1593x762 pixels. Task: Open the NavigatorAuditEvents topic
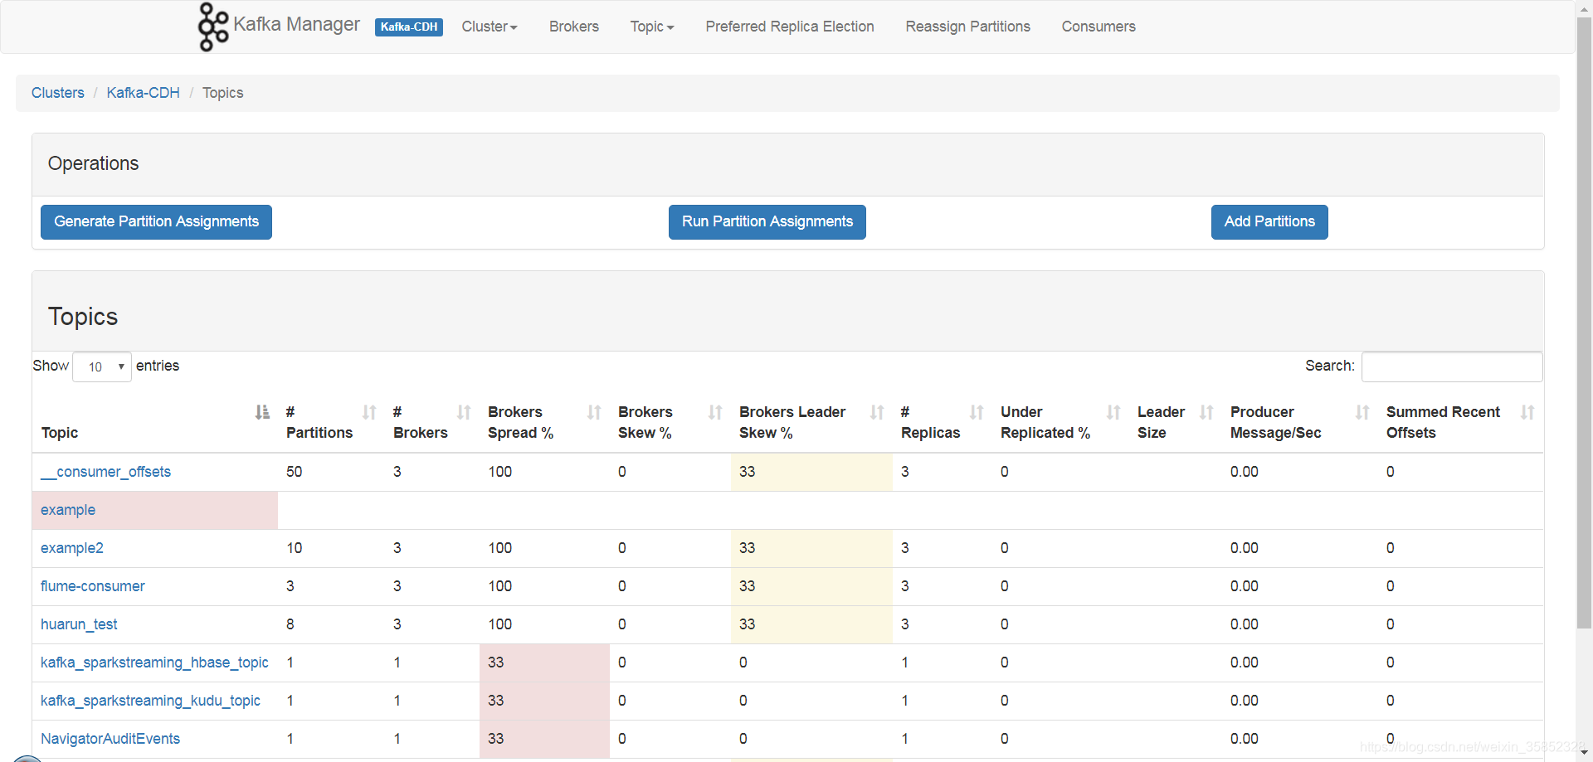pos(110,739)
